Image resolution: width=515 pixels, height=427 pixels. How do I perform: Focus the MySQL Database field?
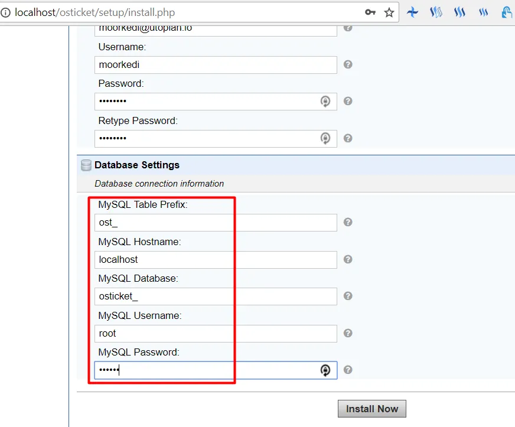click(x=216, y=296)
